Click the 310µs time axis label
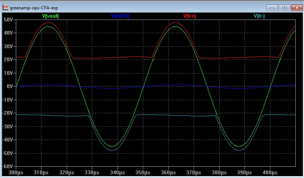304x178 pixels. [41, 172]
